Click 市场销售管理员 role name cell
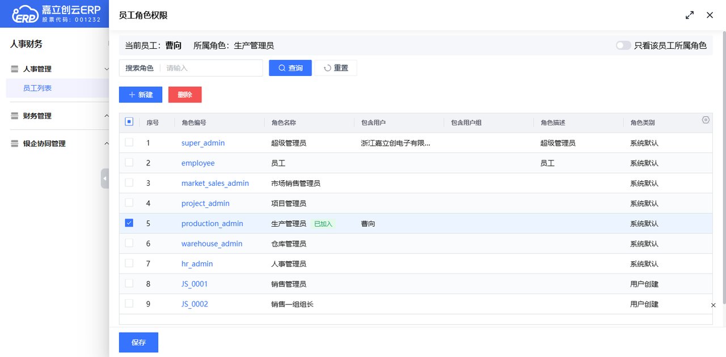This screenshot has width=726, height=357. click(296, 184)
